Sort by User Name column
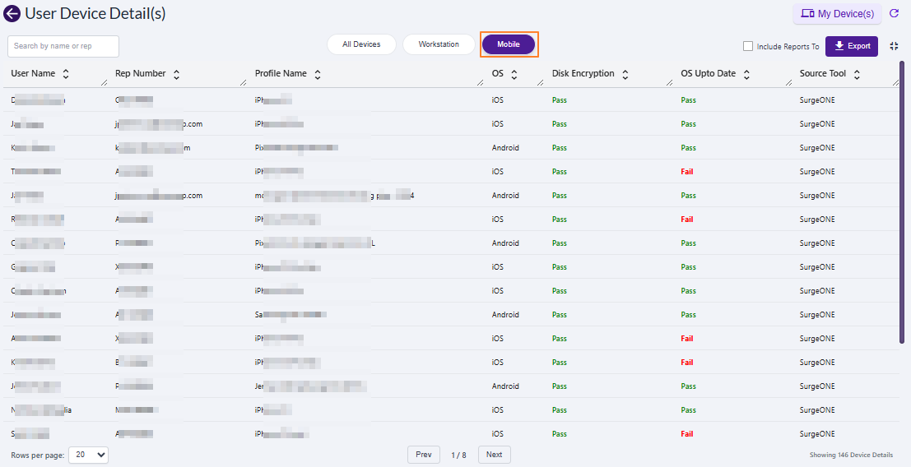911x467 pixels. click(66, 74)
